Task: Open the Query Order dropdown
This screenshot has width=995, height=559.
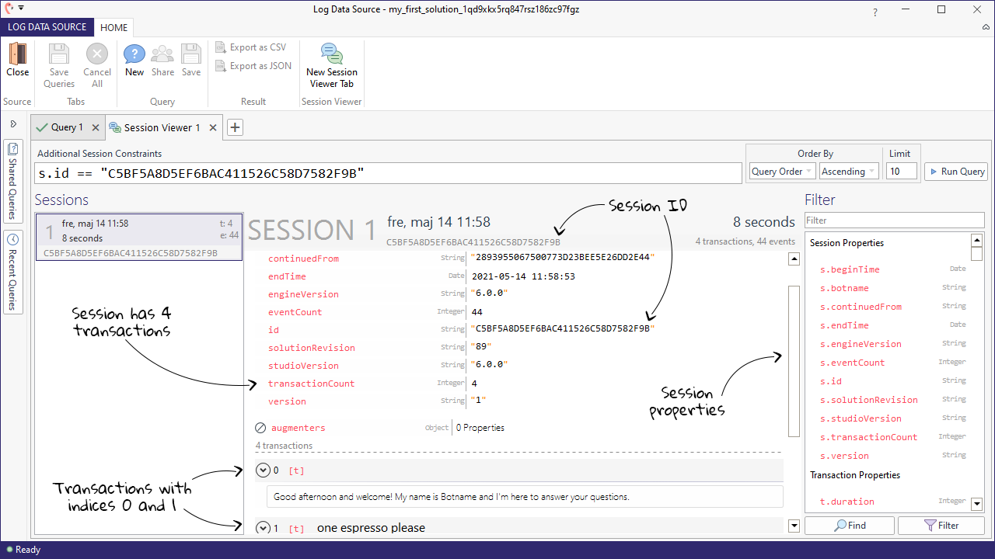Action: [782, 172]
